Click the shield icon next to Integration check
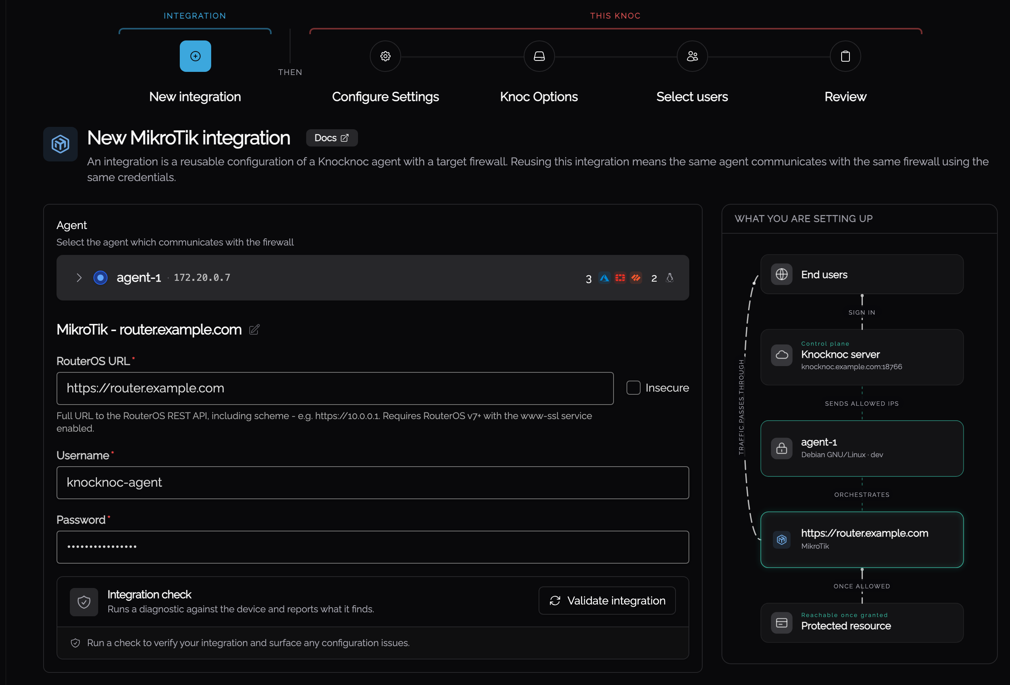This screenshot has height=685, width=1010. tap(84, 602)
